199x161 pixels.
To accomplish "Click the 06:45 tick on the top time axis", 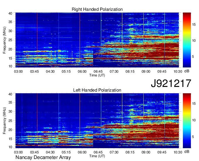I will click(x=98, y=71).
